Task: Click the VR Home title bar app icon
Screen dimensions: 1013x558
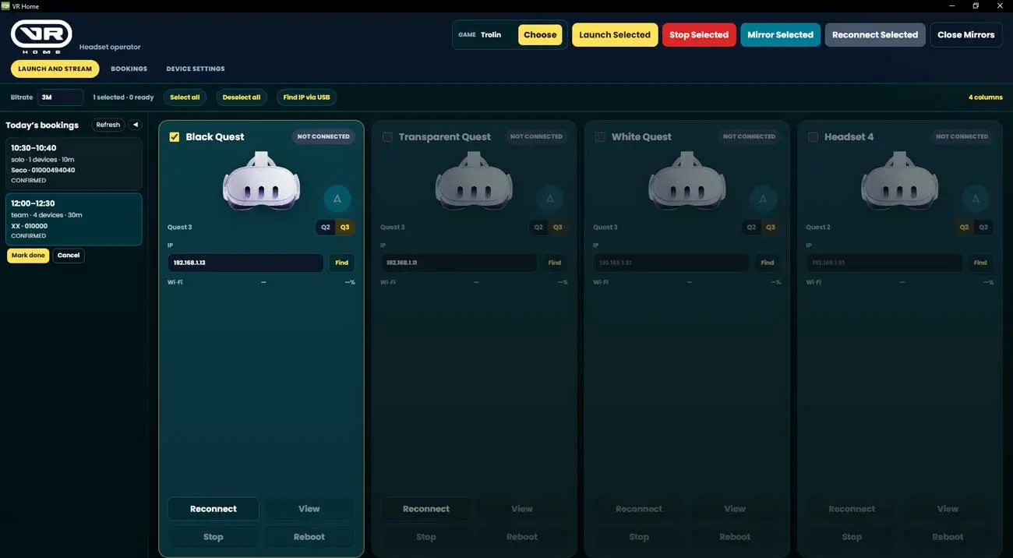Action: (x=5, y=5)
